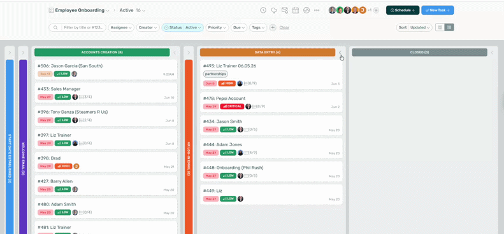Click the J avatar on Brad card
The image size is (504, 234).
(76, 166)
